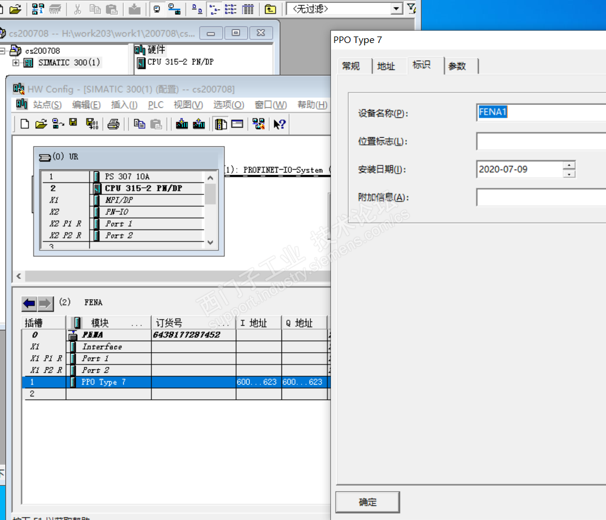Click 硬件 item in SIMATIC Manager pane

pos(150,50)
